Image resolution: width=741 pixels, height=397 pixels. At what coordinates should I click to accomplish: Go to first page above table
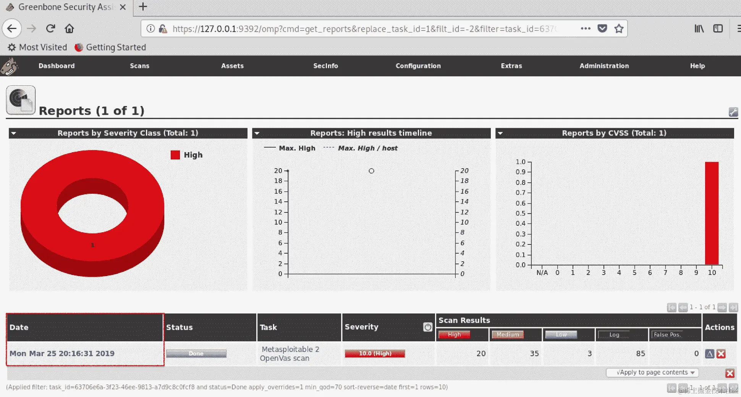(x=671, y=307)
